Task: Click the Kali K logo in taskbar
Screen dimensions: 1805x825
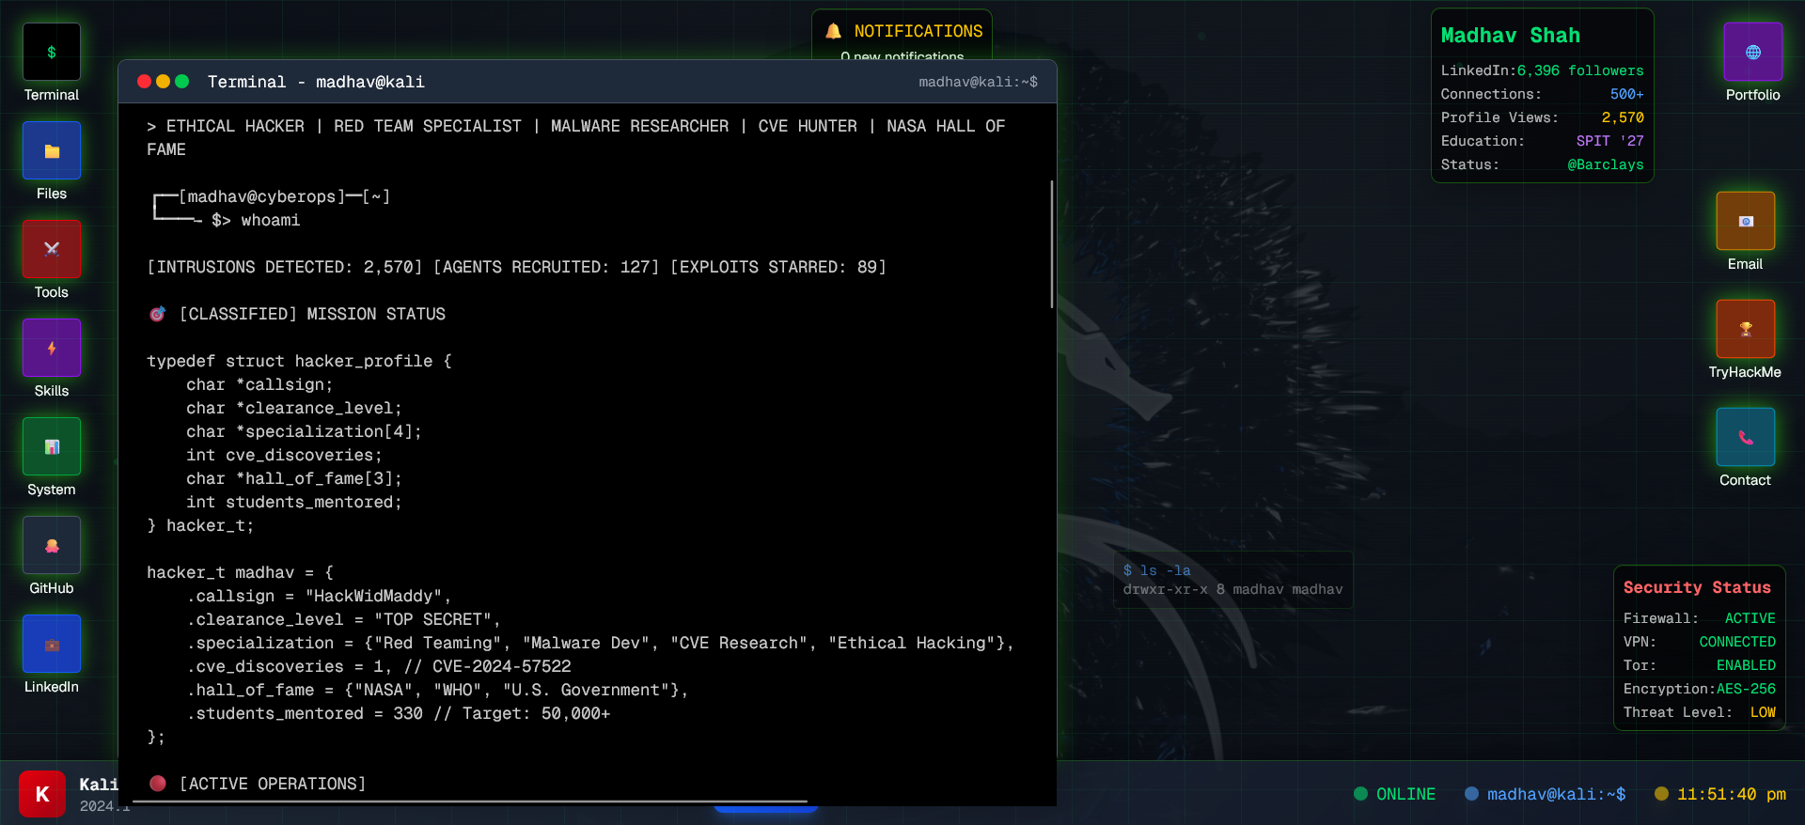Action: point(42,794)
